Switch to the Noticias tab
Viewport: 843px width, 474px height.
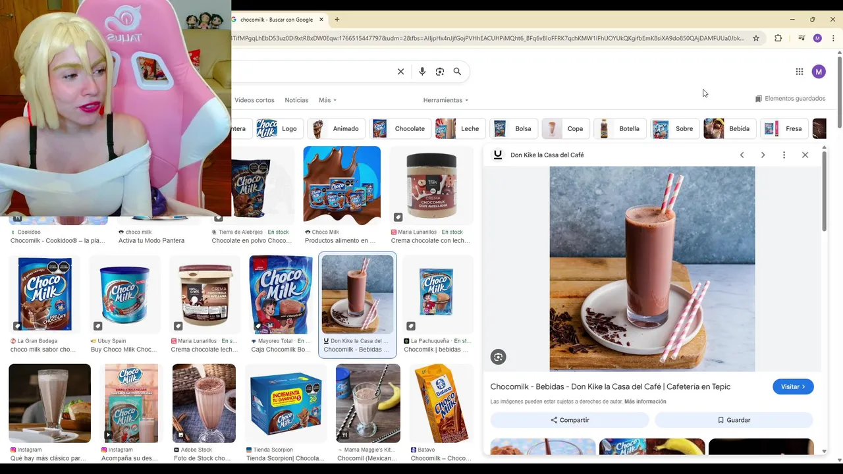296,100
